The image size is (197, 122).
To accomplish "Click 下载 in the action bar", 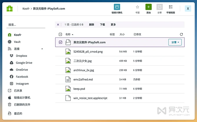I will (102, 25).
